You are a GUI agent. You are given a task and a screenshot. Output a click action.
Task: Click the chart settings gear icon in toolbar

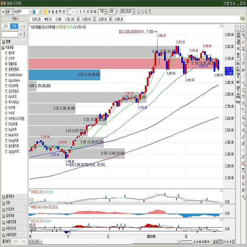click(142, 12)
